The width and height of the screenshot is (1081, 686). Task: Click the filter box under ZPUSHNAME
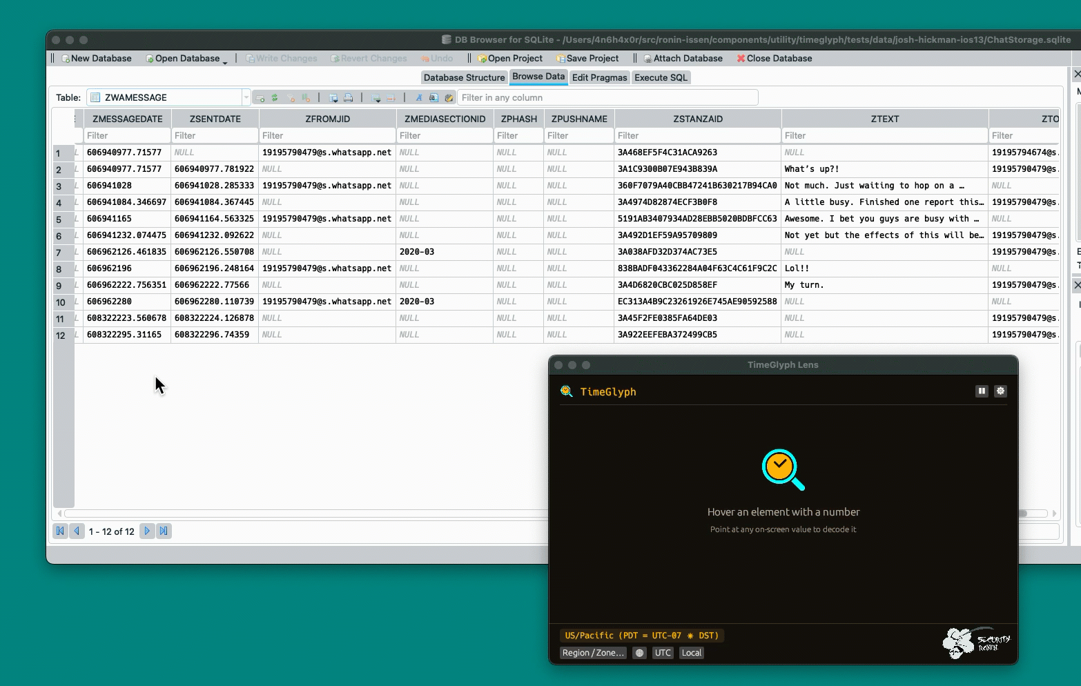579,136
